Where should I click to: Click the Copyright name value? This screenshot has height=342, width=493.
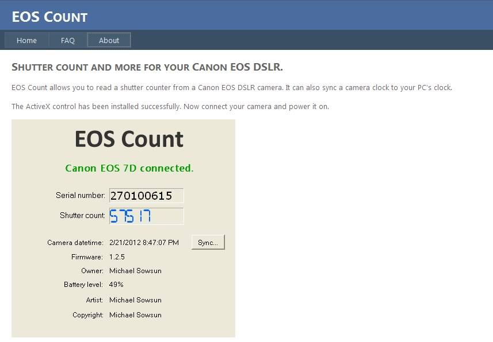click(x=135, y=314)
